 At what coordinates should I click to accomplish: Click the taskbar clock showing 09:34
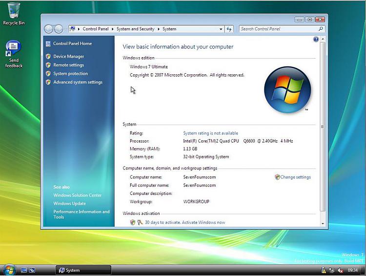(353, 270)
